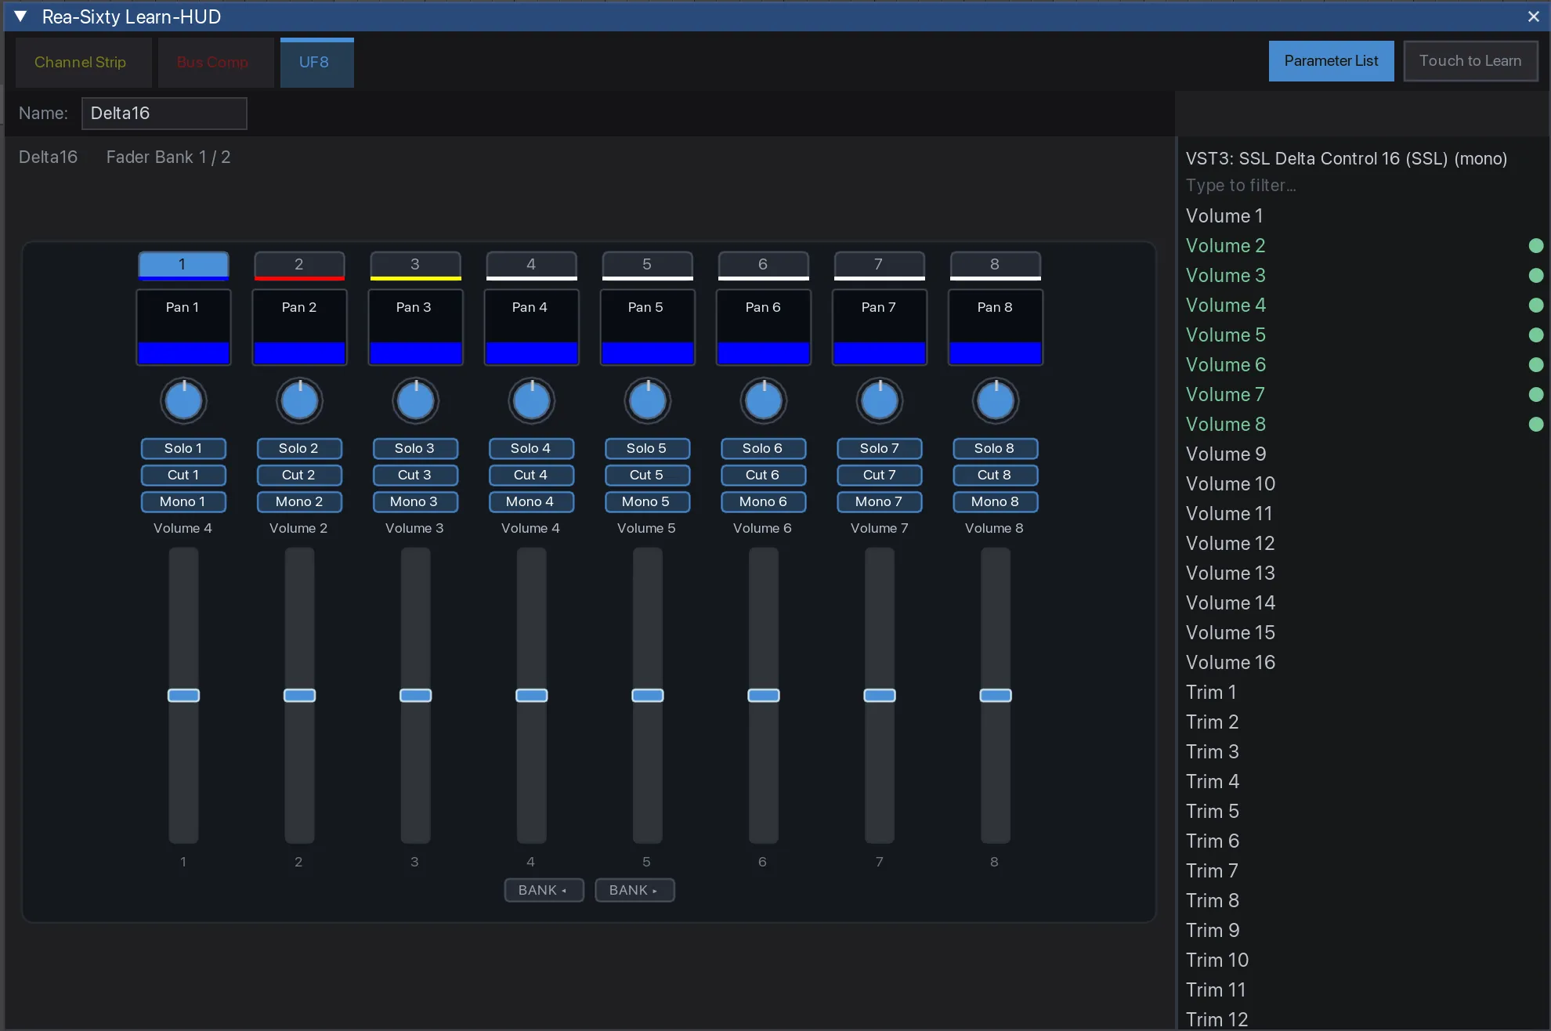Image resolution: width=1551 pixels, height=1031 pixels.
Task: Click the pan knob for channel 8
Action: click(x=996, y=402)
